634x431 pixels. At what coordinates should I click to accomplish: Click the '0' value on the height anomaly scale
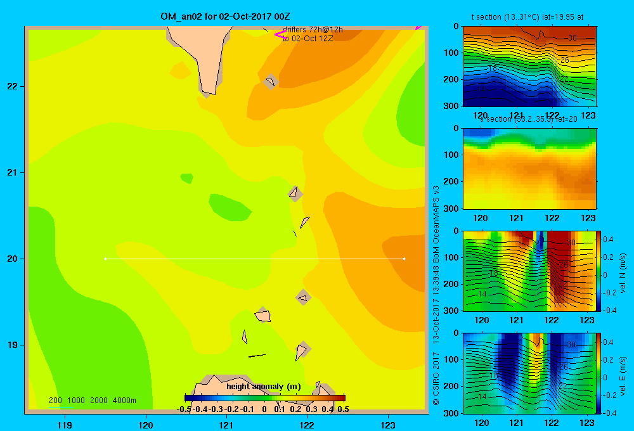click(264, 409)
